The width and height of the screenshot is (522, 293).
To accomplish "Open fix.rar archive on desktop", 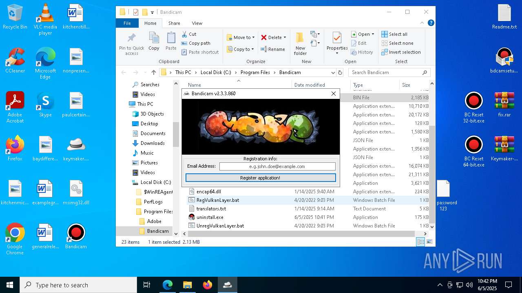I will click(504, 105).
